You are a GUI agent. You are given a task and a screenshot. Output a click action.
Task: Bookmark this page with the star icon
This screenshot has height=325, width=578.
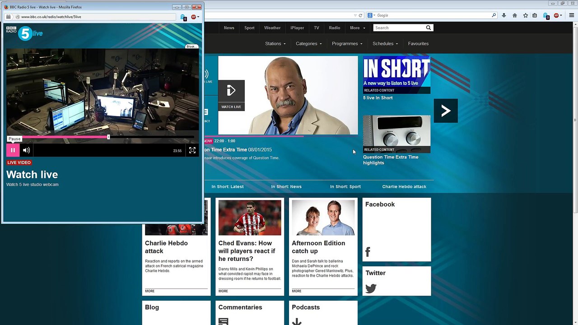coord(526,15)
